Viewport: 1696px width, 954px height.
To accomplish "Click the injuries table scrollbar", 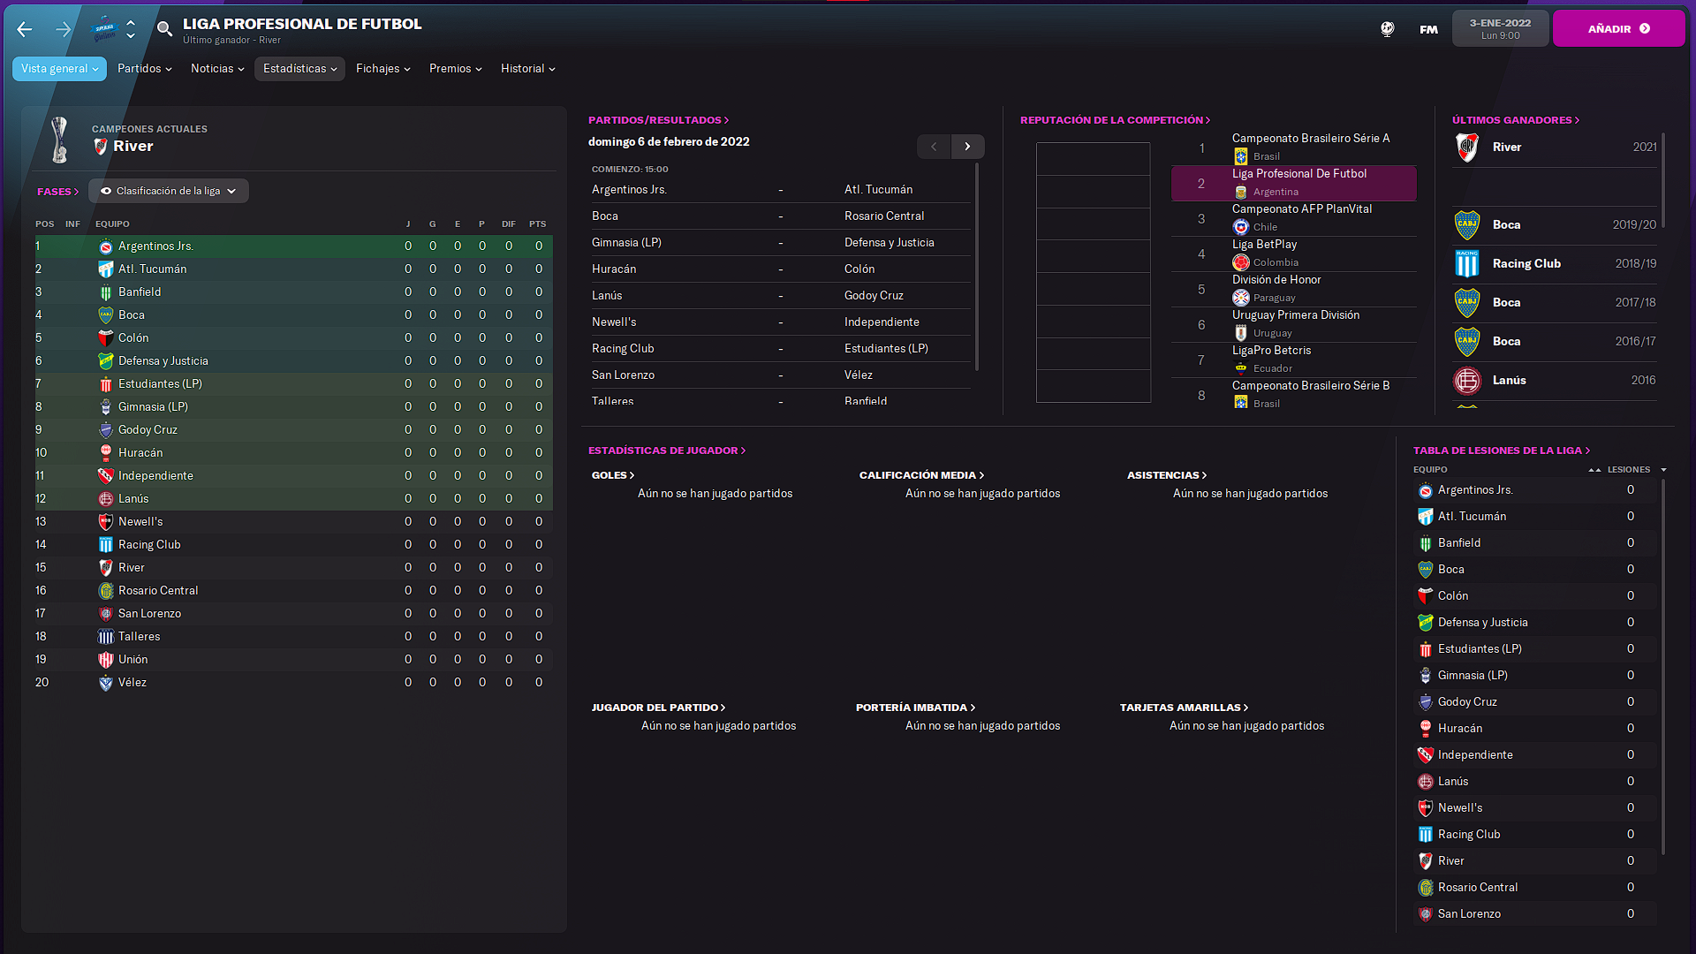I will [x=1663, y=667].
